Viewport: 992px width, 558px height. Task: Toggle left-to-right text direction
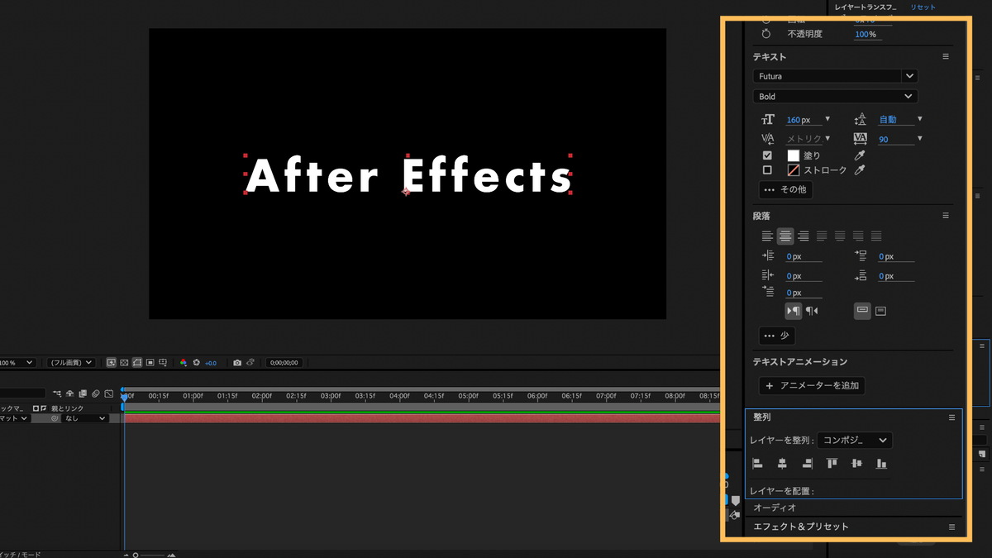(794, 311)
